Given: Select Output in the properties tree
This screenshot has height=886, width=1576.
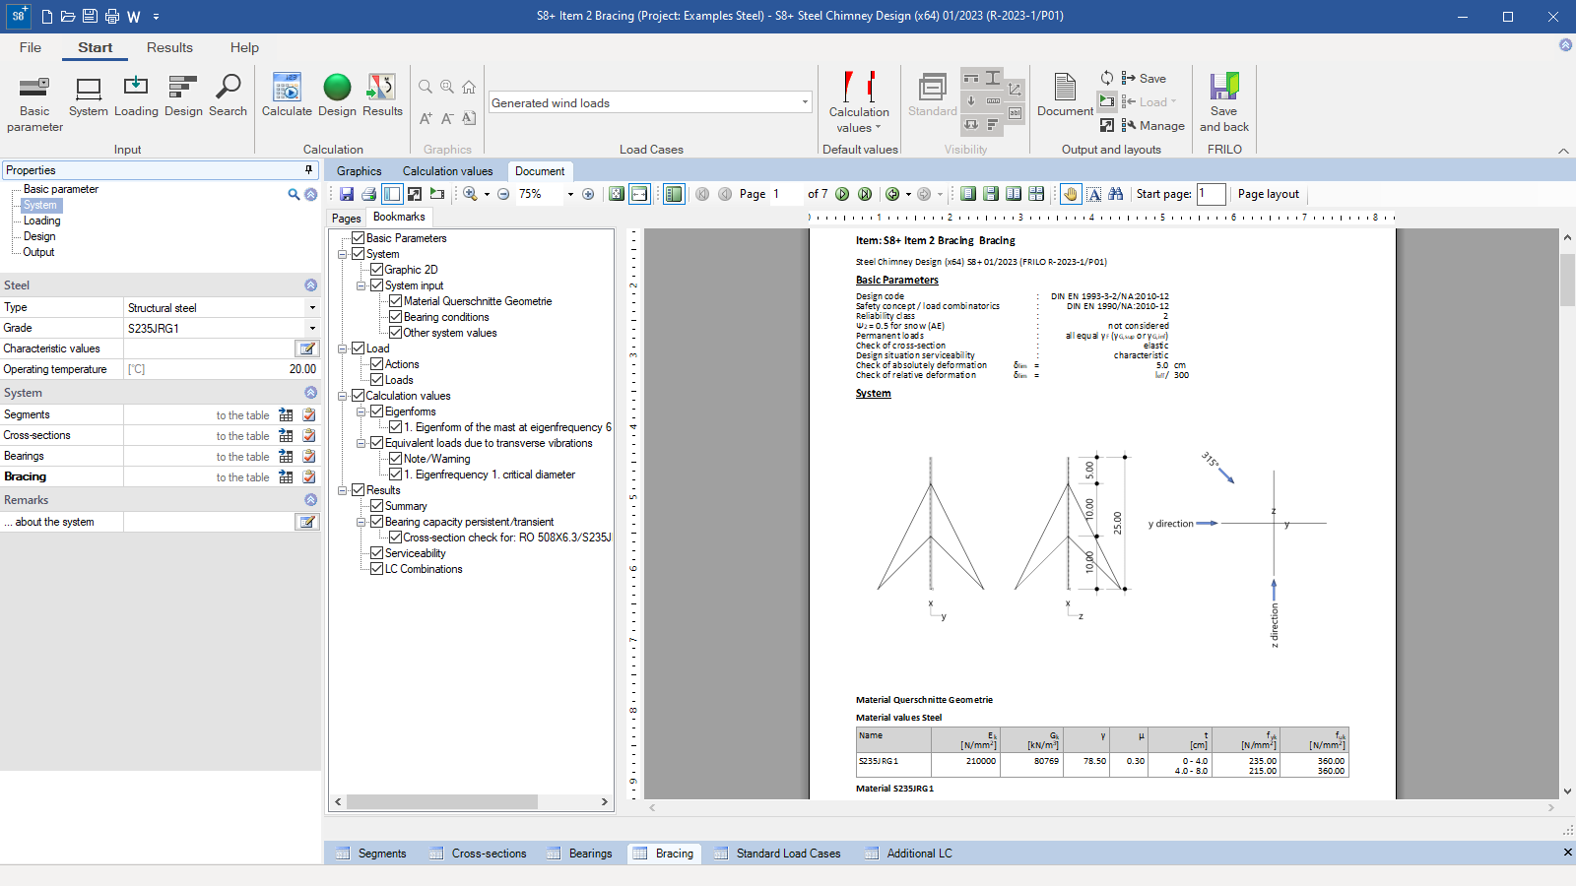Looking at the screenshot, I should click(x=38, y=252).
